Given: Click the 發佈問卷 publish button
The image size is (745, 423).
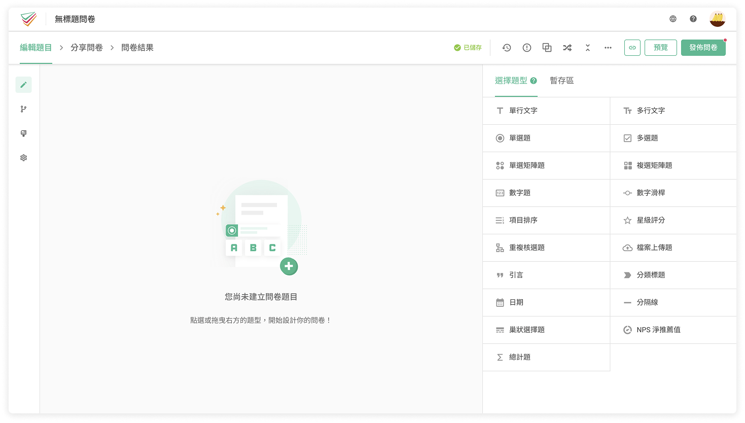Looking at the screenshot, I should point(703,48).
